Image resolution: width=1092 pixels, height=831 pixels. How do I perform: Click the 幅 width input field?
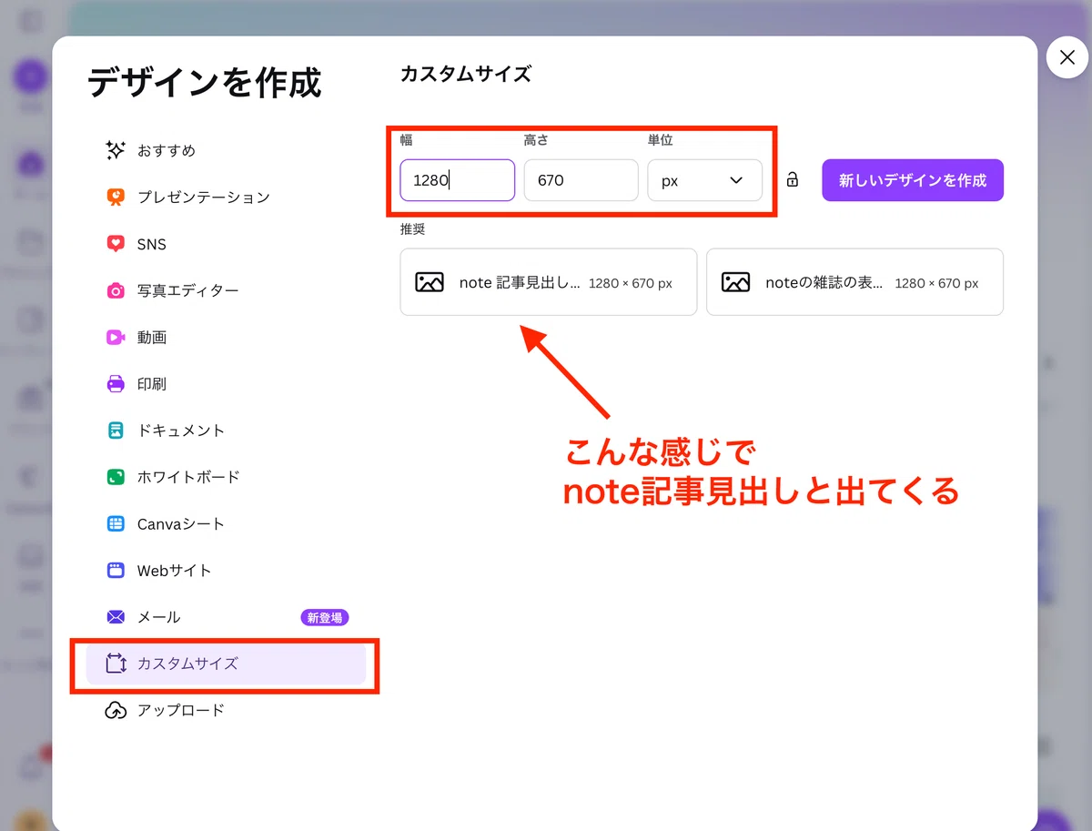pos(458,180)
